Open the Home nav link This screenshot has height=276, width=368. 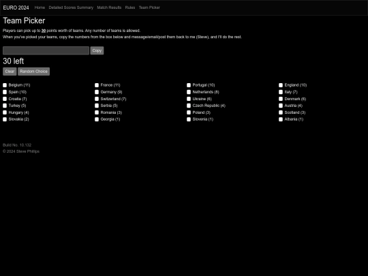pos(40,7)
